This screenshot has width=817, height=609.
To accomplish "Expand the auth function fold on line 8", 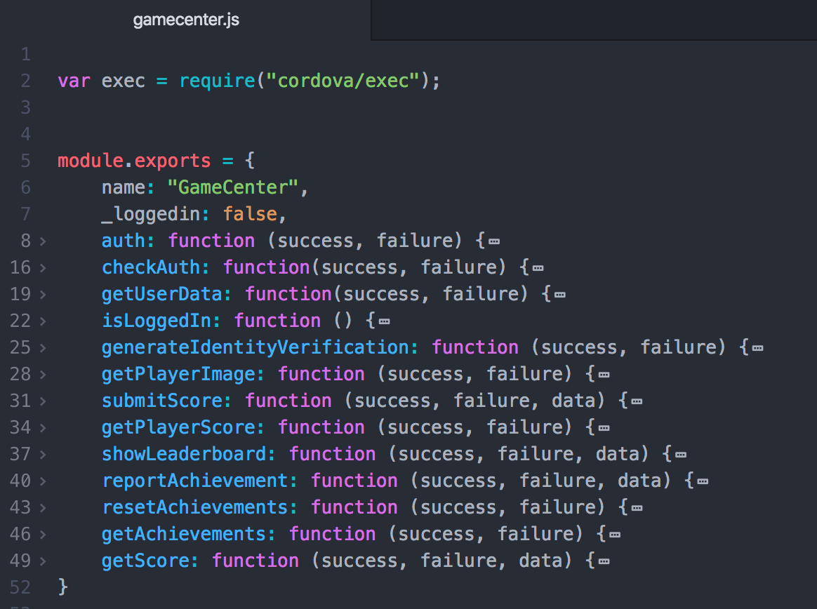I will click(x=42, y=240).
